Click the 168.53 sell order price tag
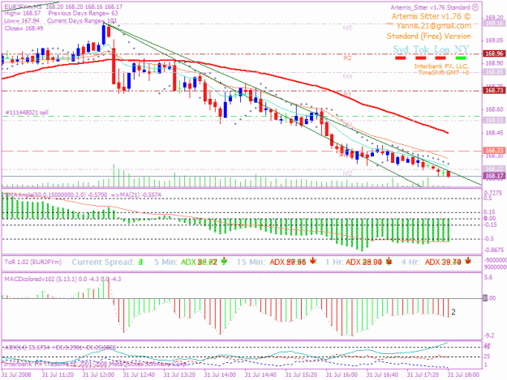The height and width of the screenshot is (380, 507). click(x=494, y=120)
